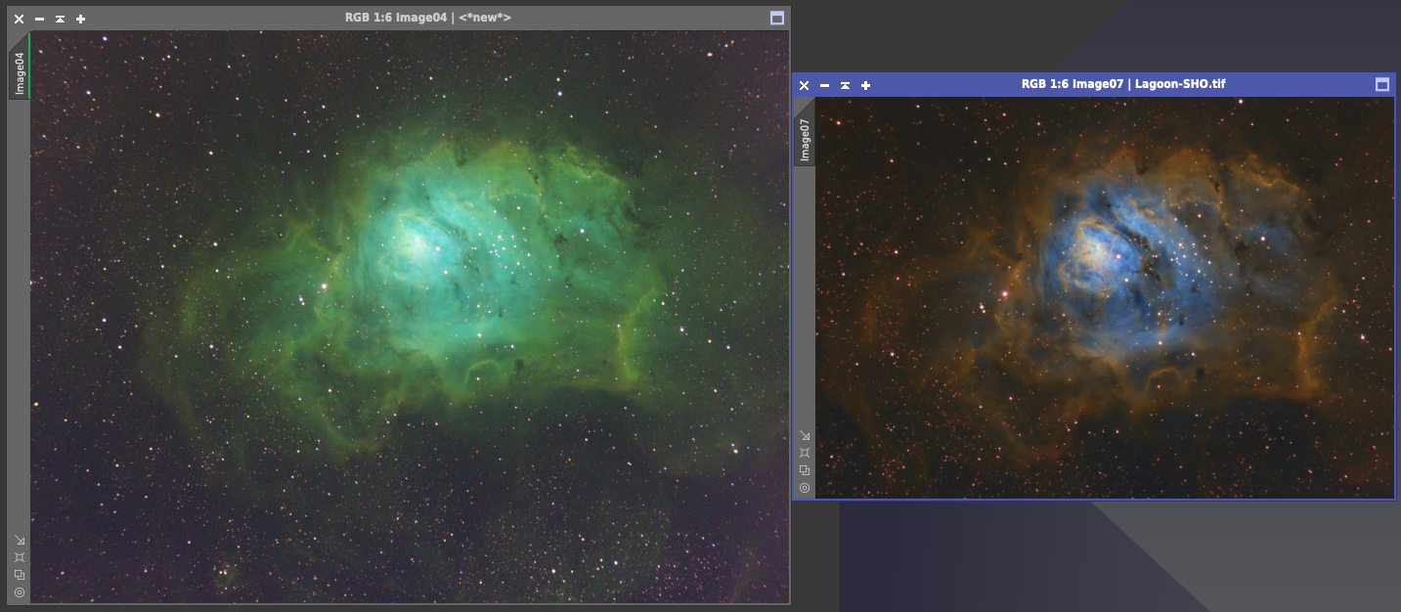Select the Image04 vertical view tab
This screenshot has height=612, width=1401.
pos(20,73)
